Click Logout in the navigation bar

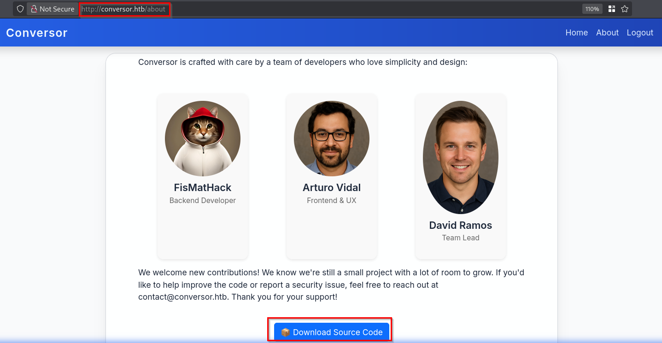[640, 32]
